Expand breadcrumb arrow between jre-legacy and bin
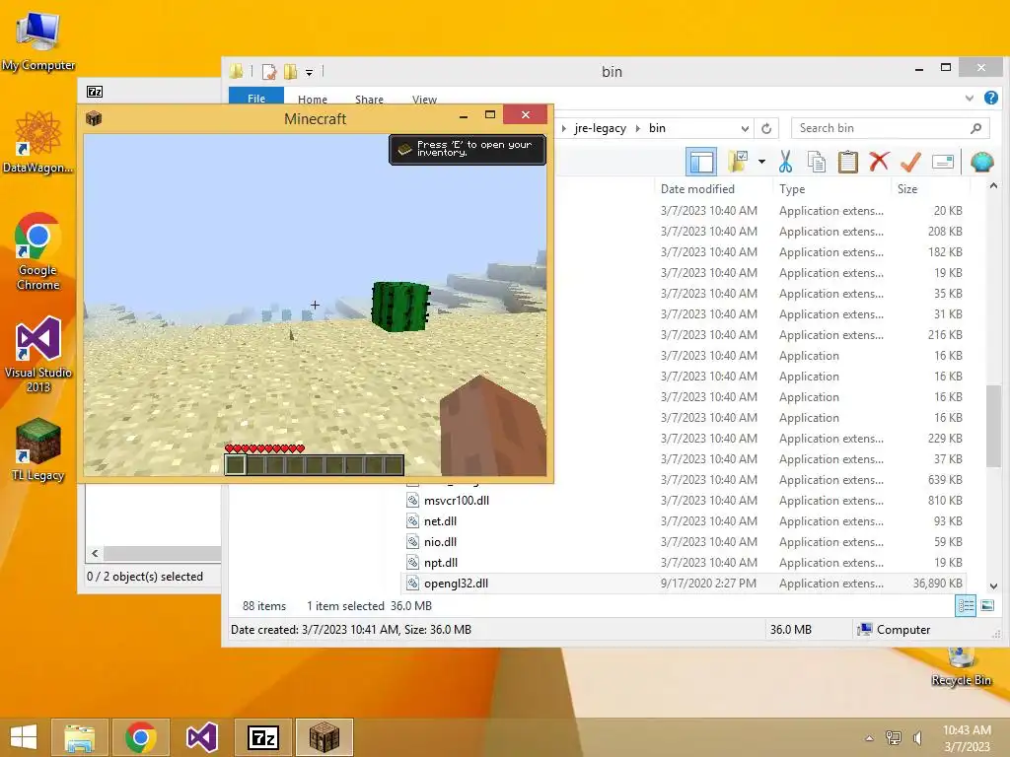Screen dimensions: 1010x757 click(638, 128)
